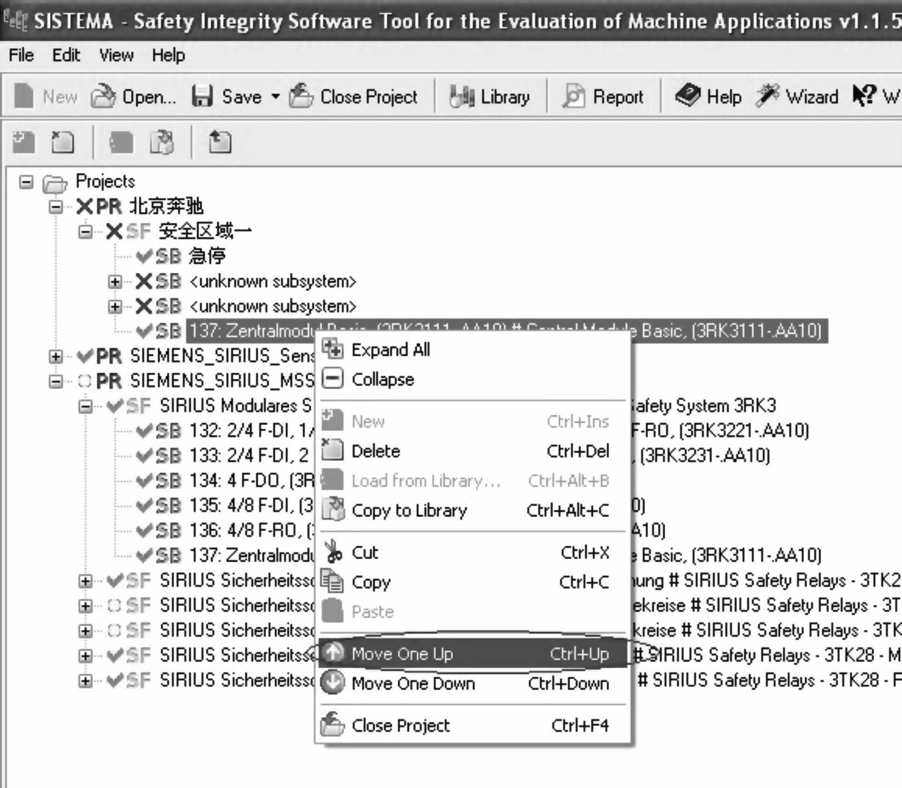
Task: Collapse the PR 北京奔驰 project node
Action: (x=56, y=207)
